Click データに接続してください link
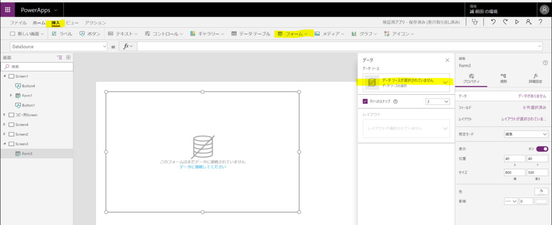 (203, 167)
